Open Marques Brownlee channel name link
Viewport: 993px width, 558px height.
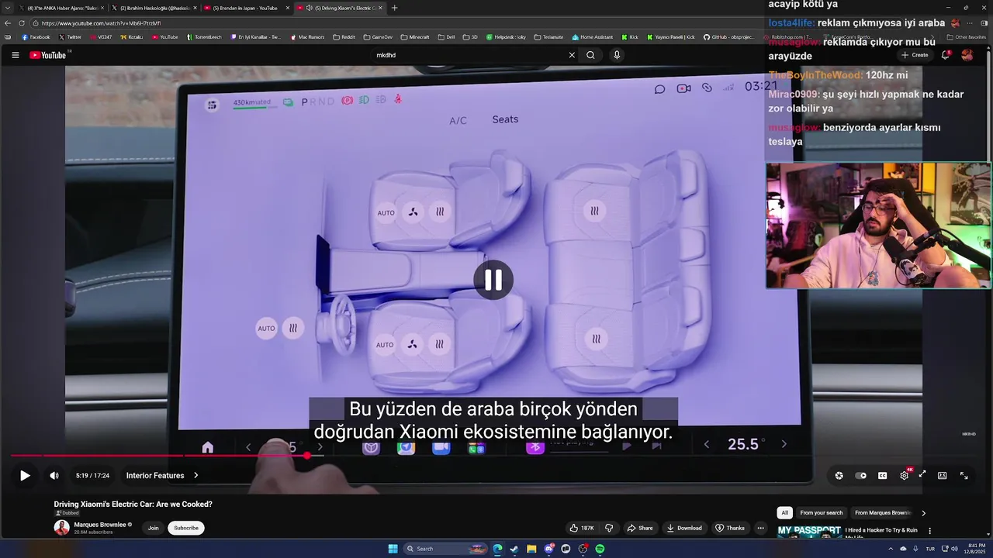100,525
